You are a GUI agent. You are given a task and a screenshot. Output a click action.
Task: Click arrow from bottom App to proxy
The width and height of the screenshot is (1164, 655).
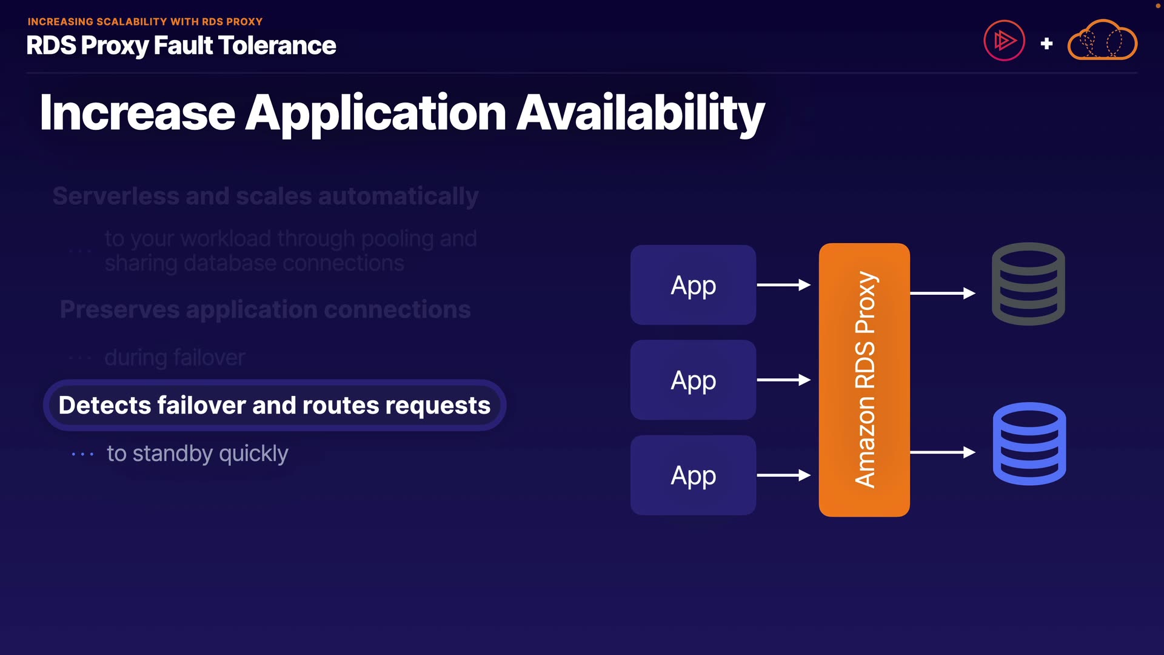pyautogui.click(x=783, y=475)
